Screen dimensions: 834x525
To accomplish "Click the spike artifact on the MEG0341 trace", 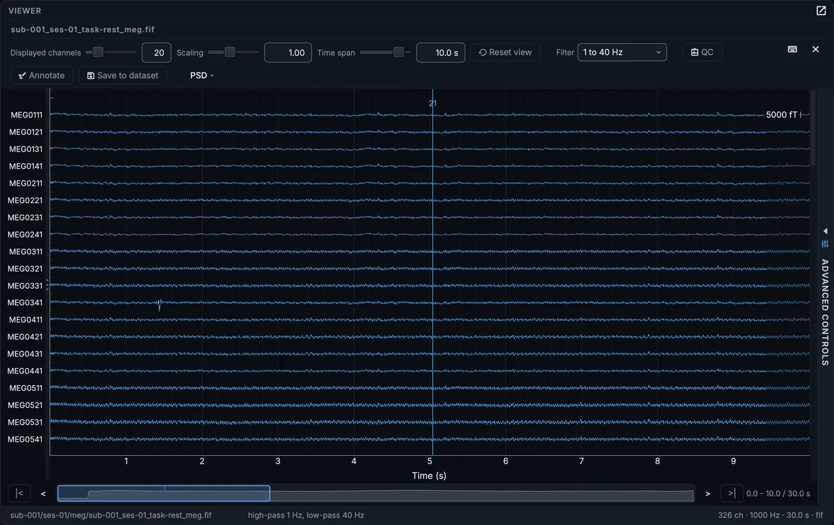I will coord(159,304).
